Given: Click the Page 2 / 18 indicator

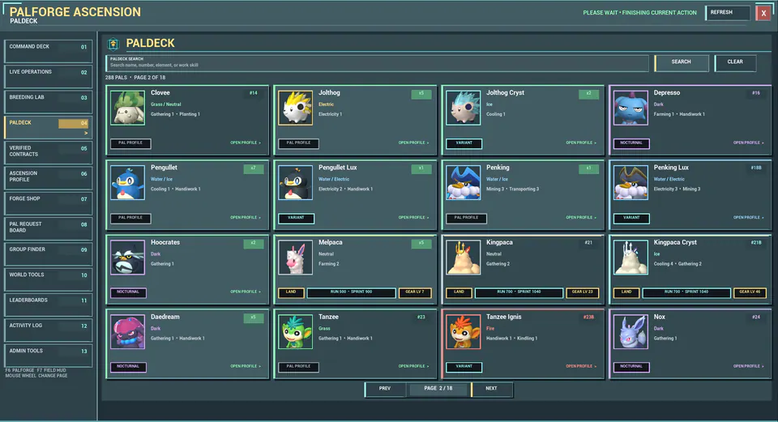Looking at the screenshot, I should pyautogui.click(x=438, y=390).
